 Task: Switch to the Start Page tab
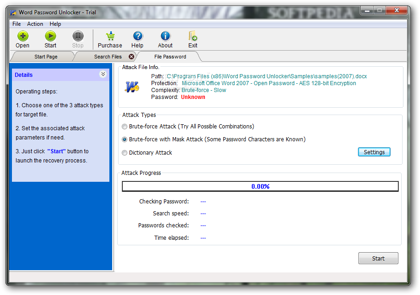(46, 57)
